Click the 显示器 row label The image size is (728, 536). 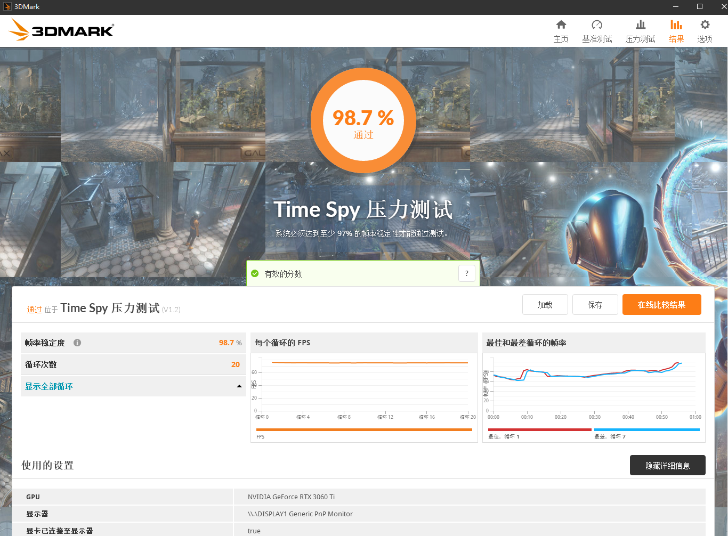point(37,514)
